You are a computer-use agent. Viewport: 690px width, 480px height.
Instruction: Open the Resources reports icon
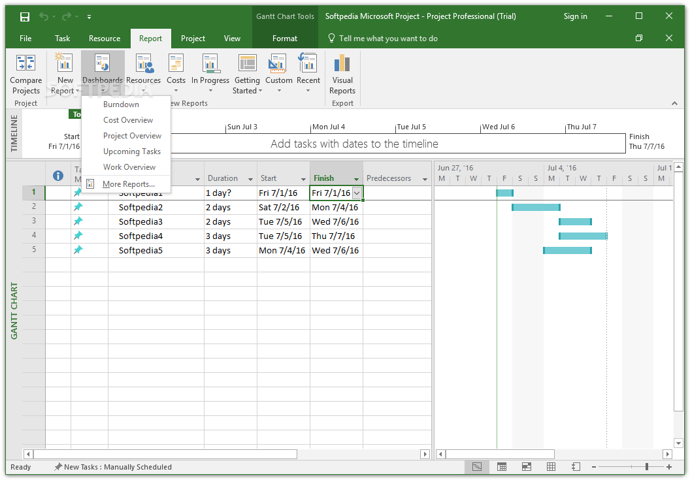pos(144,63)
